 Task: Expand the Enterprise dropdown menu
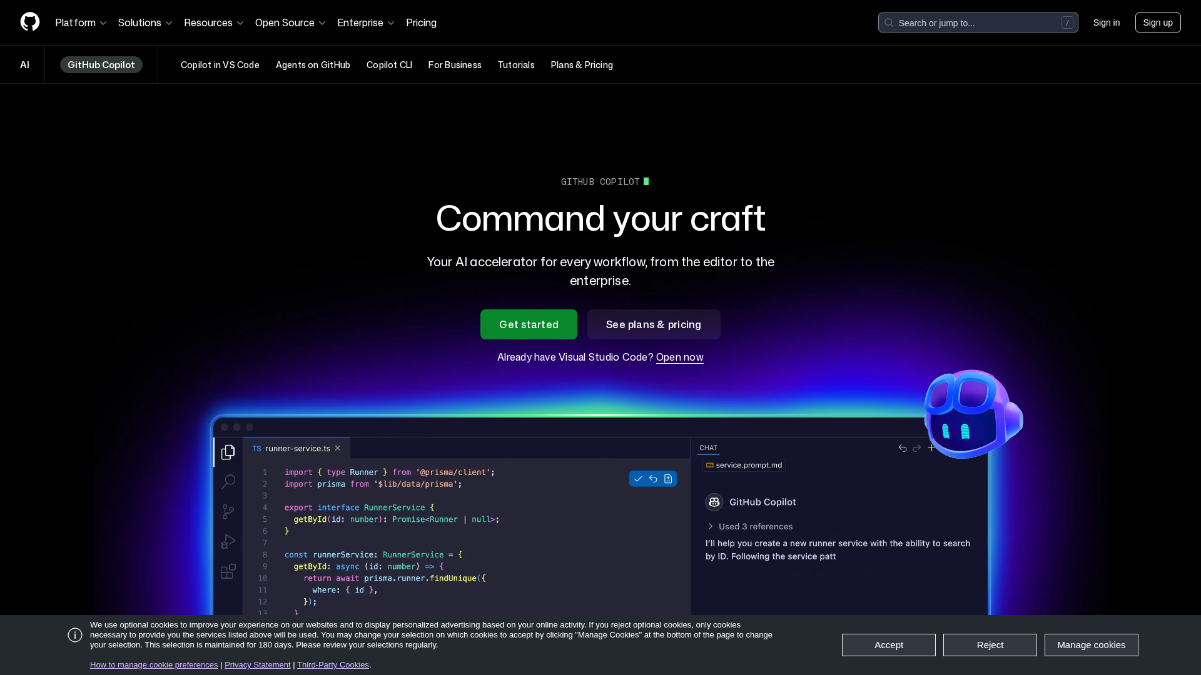366,22
